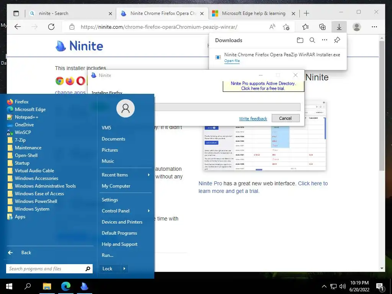Open more options in Downloads panel

[x=325, y=40]
